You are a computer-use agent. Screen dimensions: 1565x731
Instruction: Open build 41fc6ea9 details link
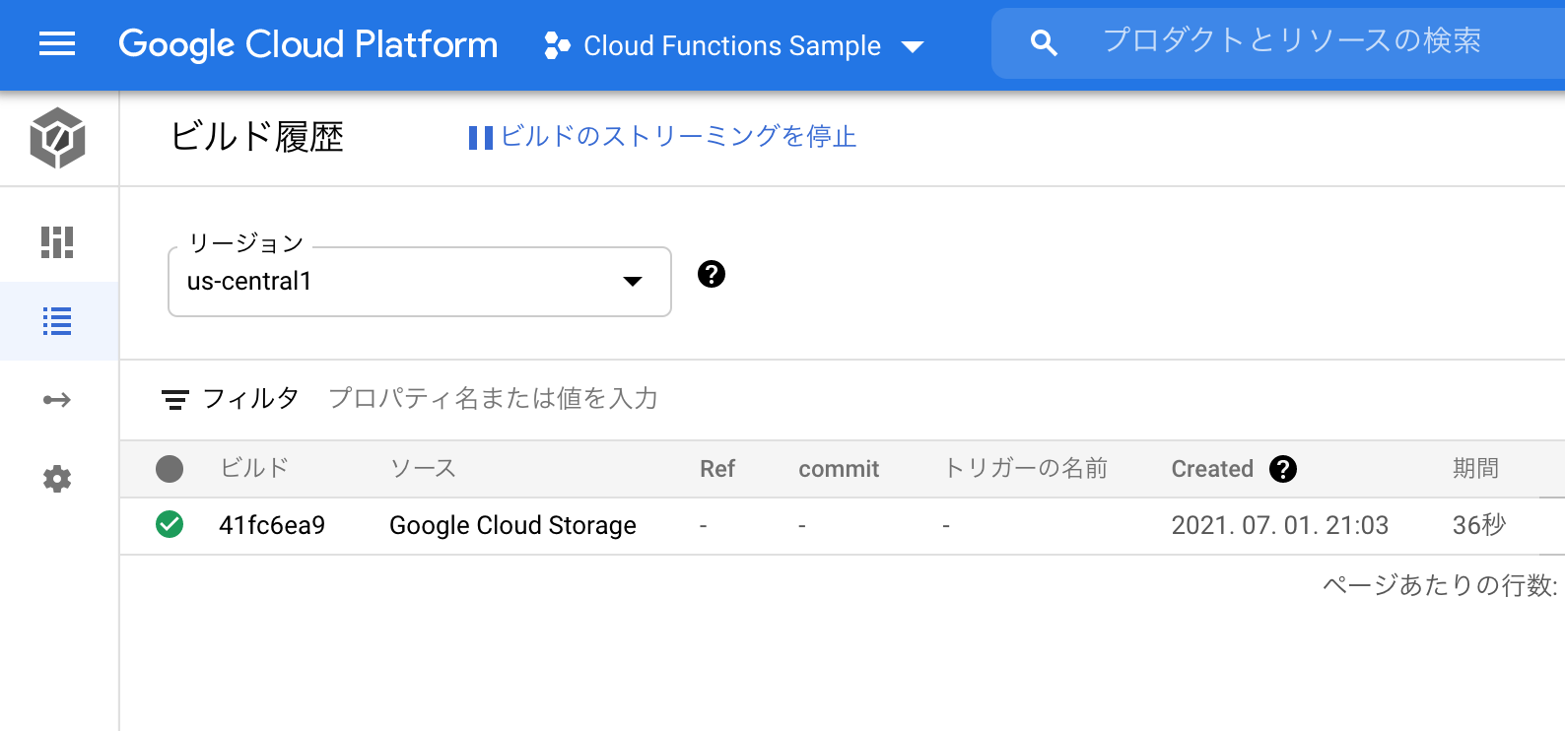pyautogui.click(x=272, y=526)
